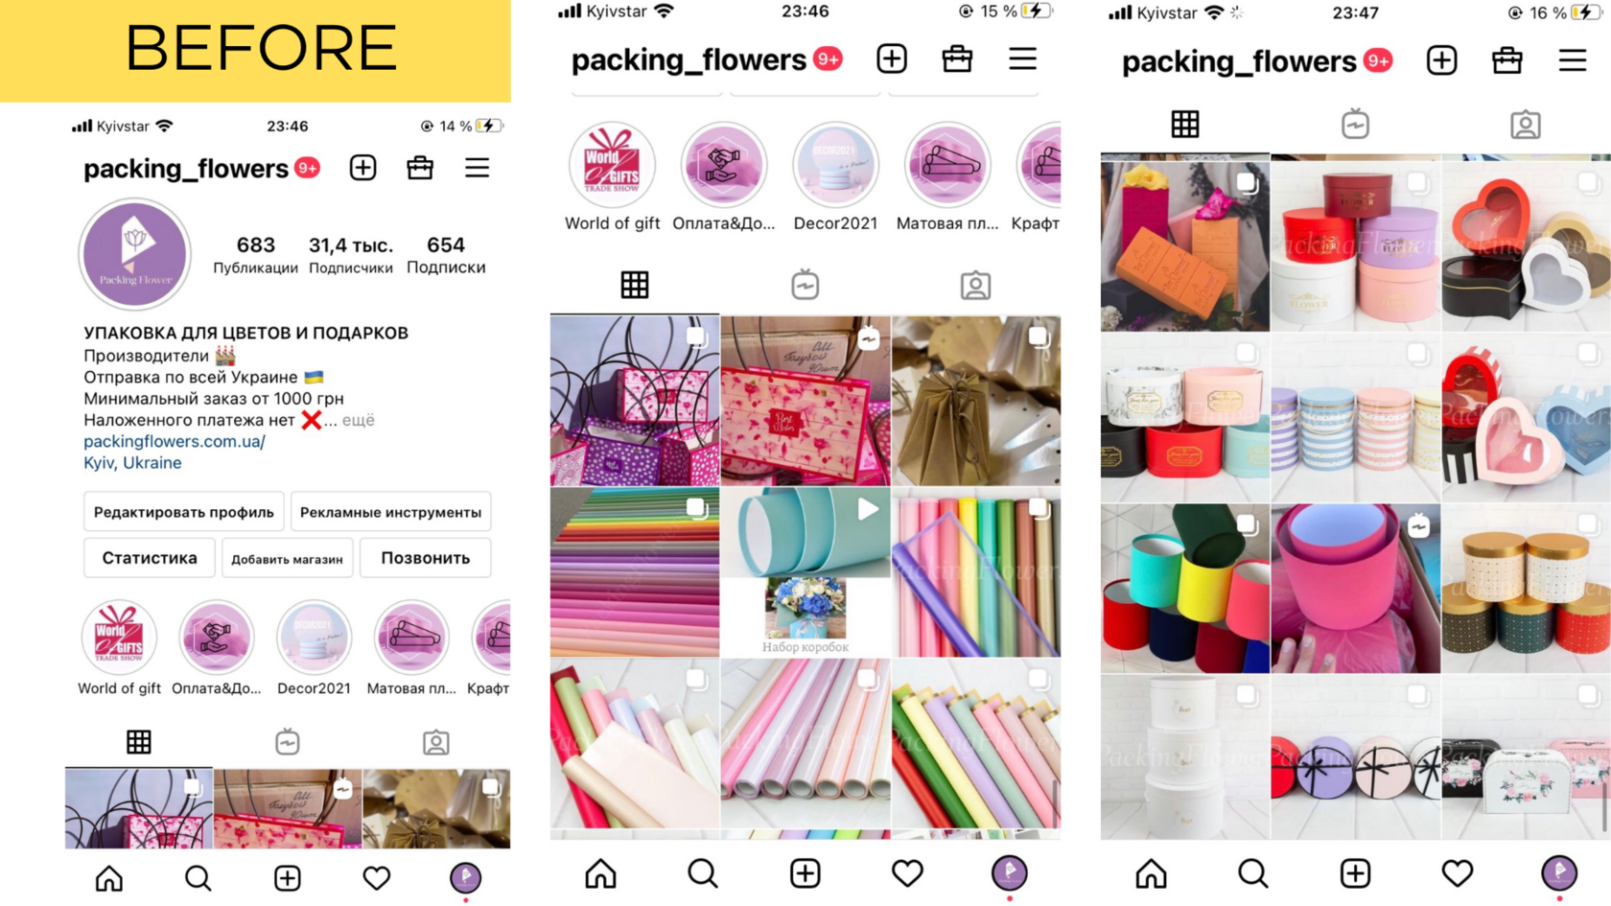Open the red heart-shaped boxes post thumbnail
The image size is (1611, 906).
coord(1526,246)
